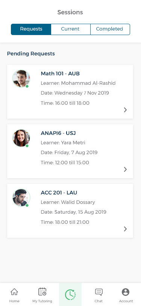Click the Date: Friday, 7 Aug 2019 line

point(69,152)
